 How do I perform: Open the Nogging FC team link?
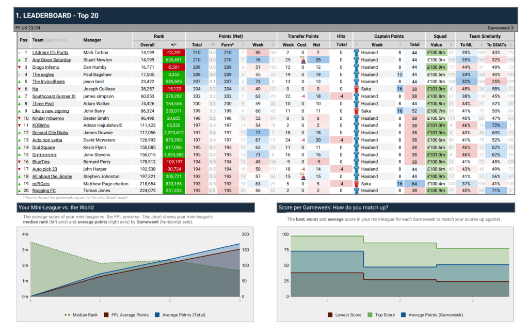(44, 191)
